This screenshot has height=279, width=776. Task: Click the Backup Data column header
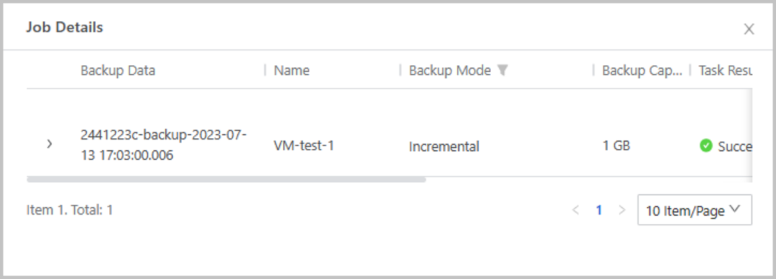point(118,70)
